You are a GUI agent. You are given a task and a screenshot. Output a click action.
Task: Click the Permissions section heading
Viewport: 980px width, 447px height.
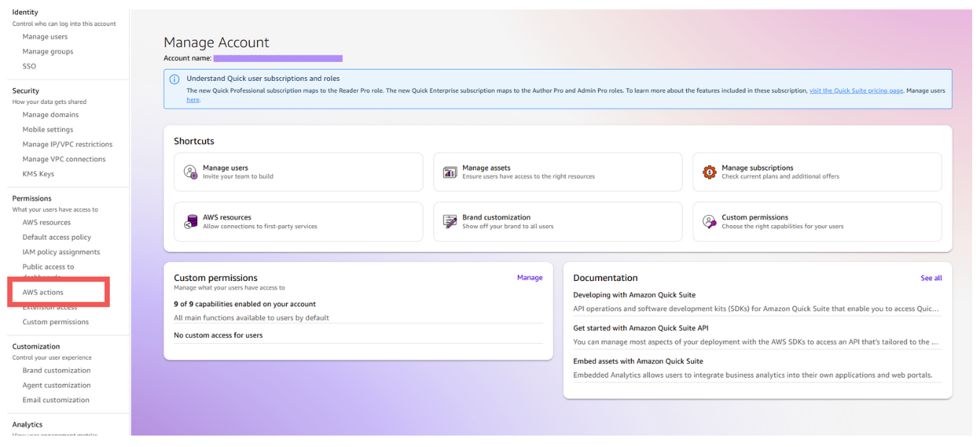click(x=32, y=199)
